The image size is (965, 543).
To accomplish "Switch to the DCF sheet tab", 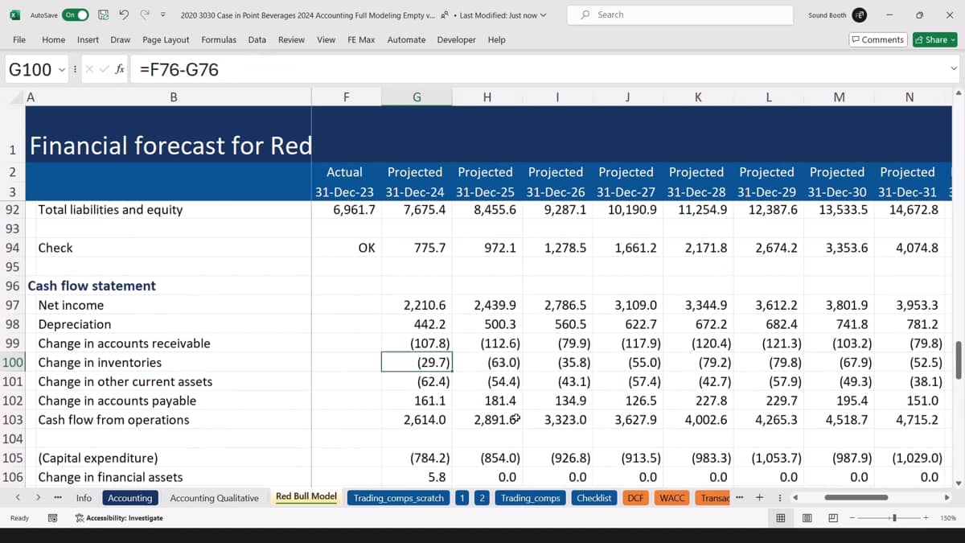I will (635, 498).
